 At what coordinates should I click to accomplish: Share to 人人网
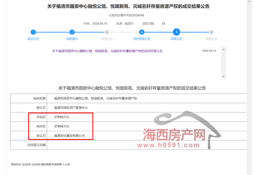coord(67,164)
